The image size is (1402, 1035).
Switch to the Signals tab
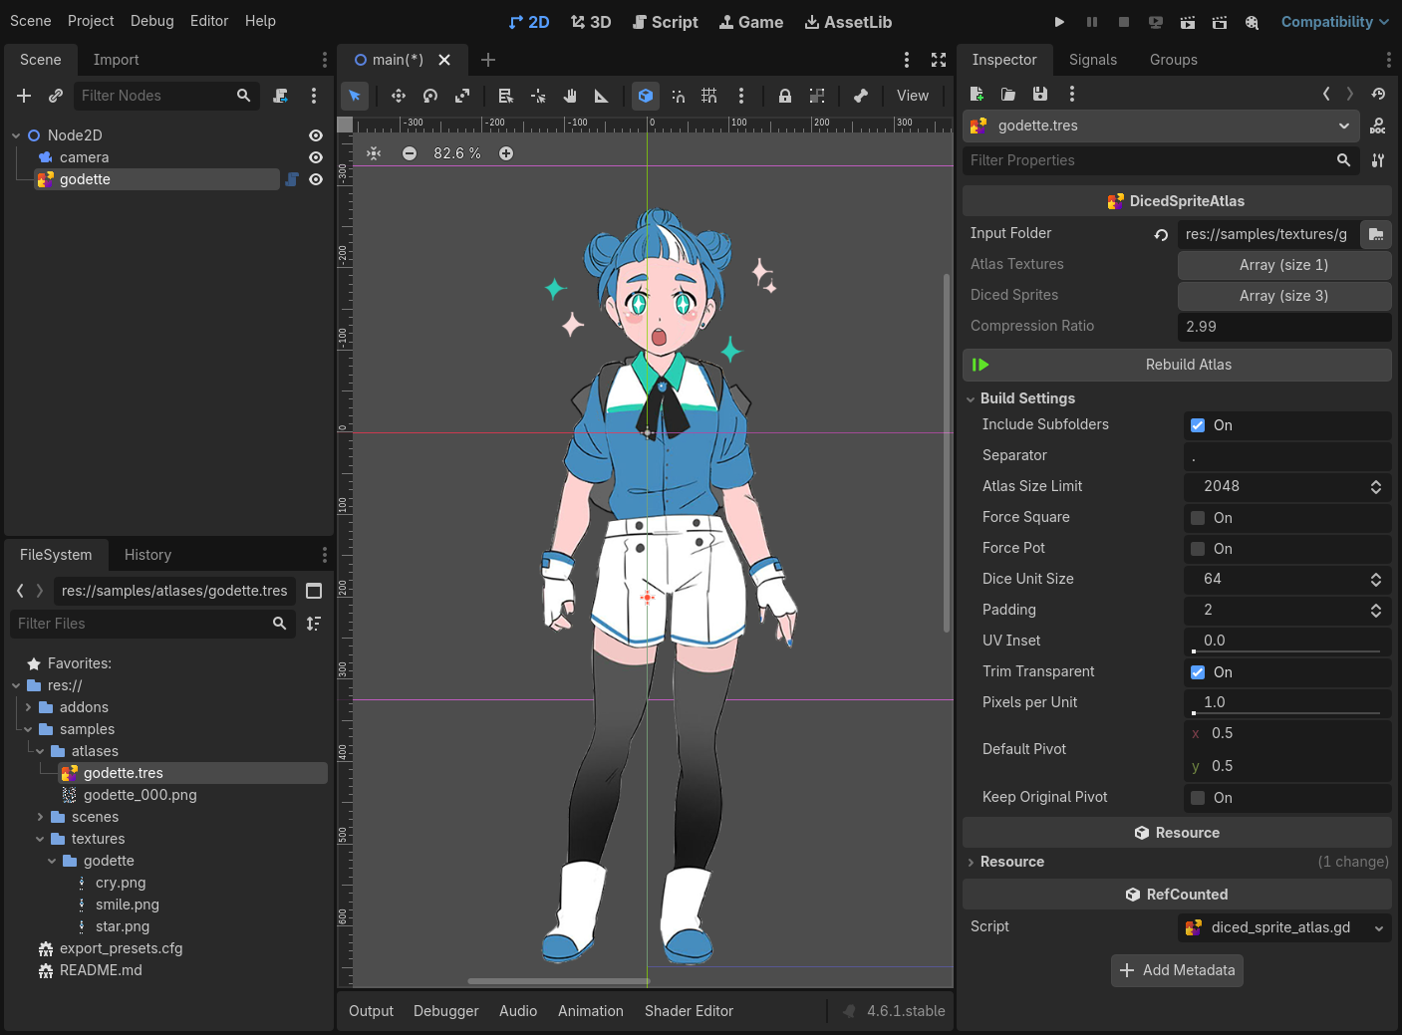(x=1092, y=60)
